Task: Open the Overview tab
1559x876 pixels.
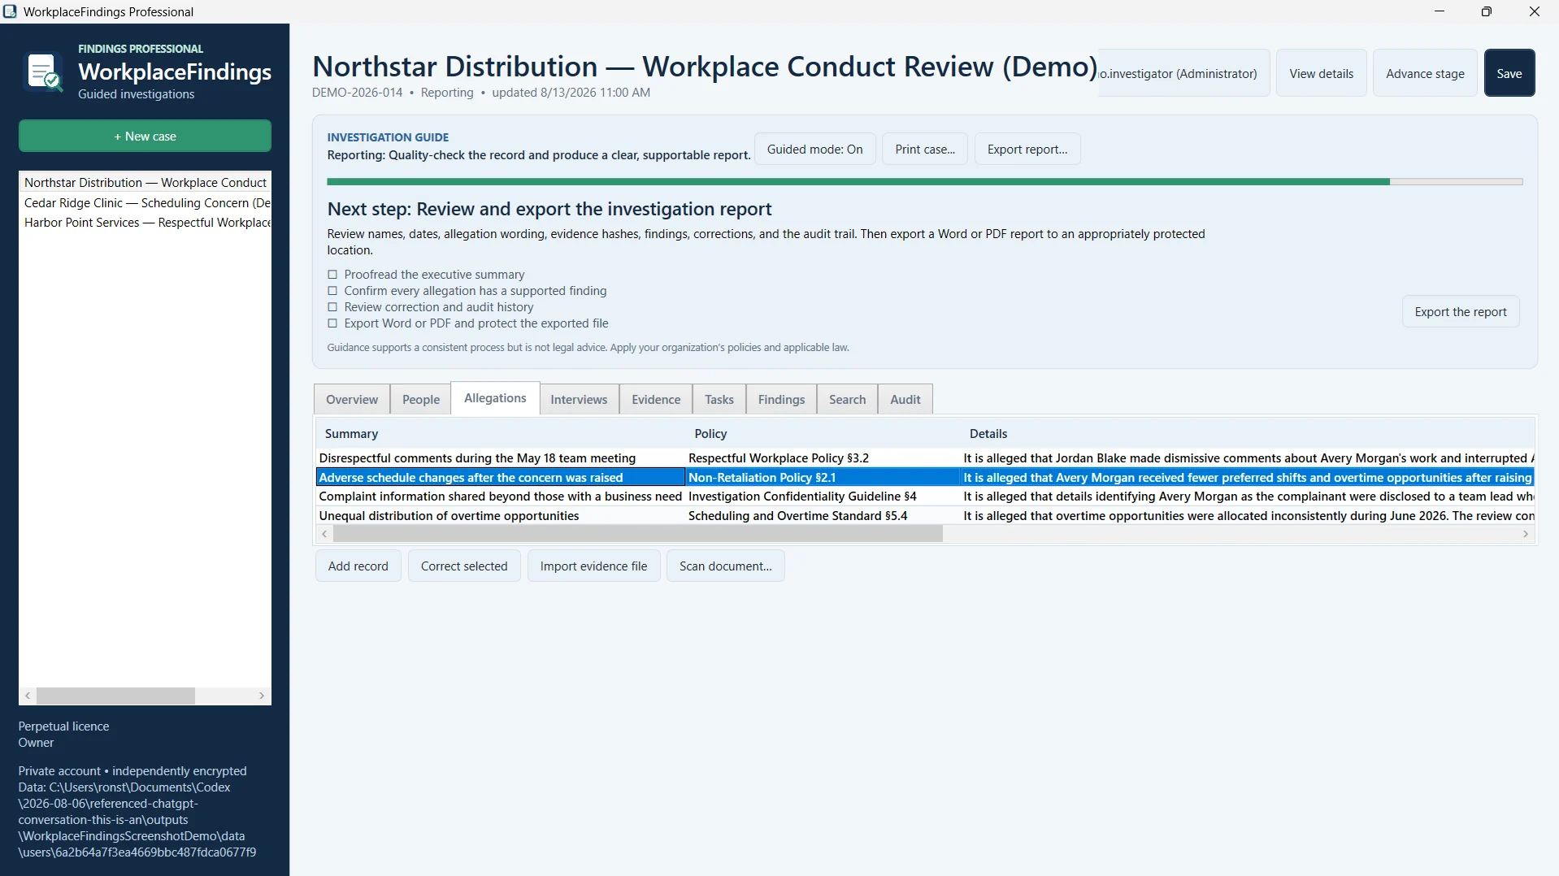Action: (352, 400)
